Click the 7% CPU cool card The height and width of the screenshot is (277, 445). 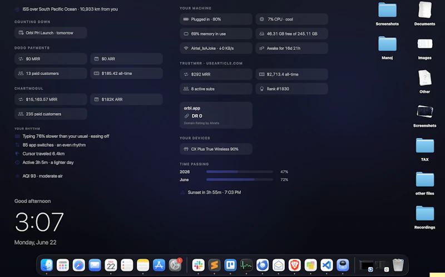click(291, 19)
